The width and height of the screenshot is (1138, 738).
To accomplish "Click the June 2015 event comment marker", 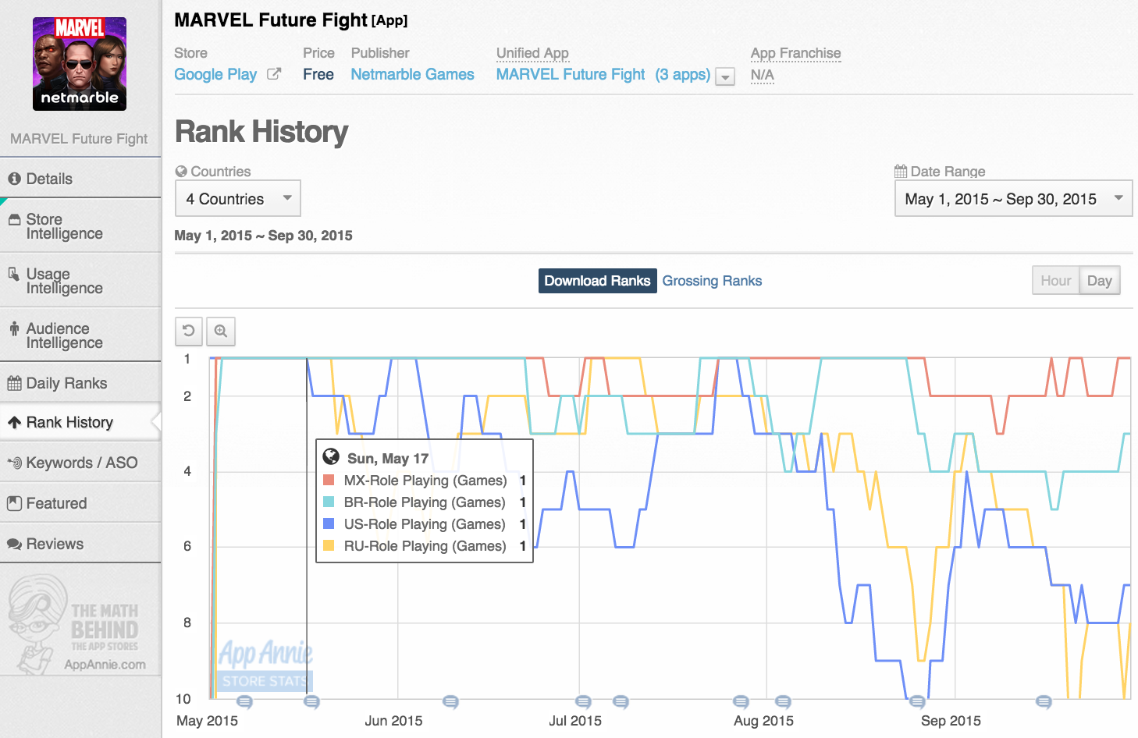I will tap(450, 702).
